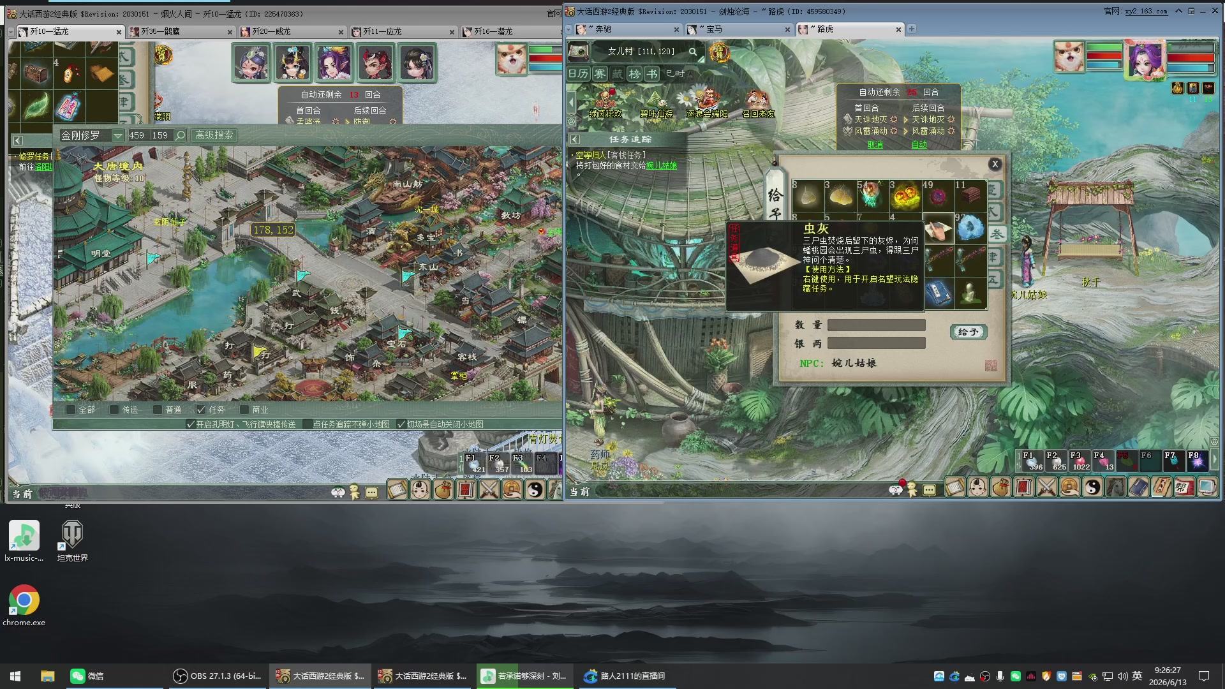Image resolution: width=1225 pixels, height=689 pixels.
Task: Switch to the 歼16—潜龙 tab
Action: coord(510,31)
